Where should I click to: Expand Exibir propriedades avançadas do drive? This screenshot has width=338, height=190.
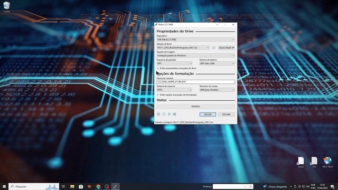[176, 68]
